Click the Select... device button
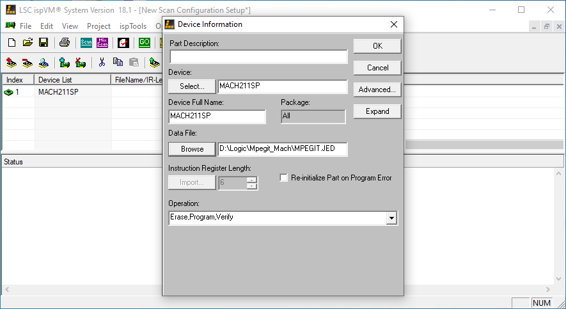This screenshot has height=309, width=566. (192, 86)
